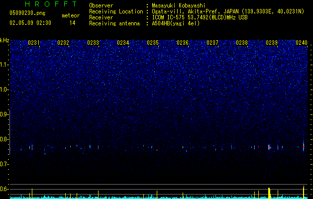The width and height of the screenshot is (313, 199).
Task: Click the 0.8 kHz axis label
Action: pyautogui.click(x=4, y=139)
